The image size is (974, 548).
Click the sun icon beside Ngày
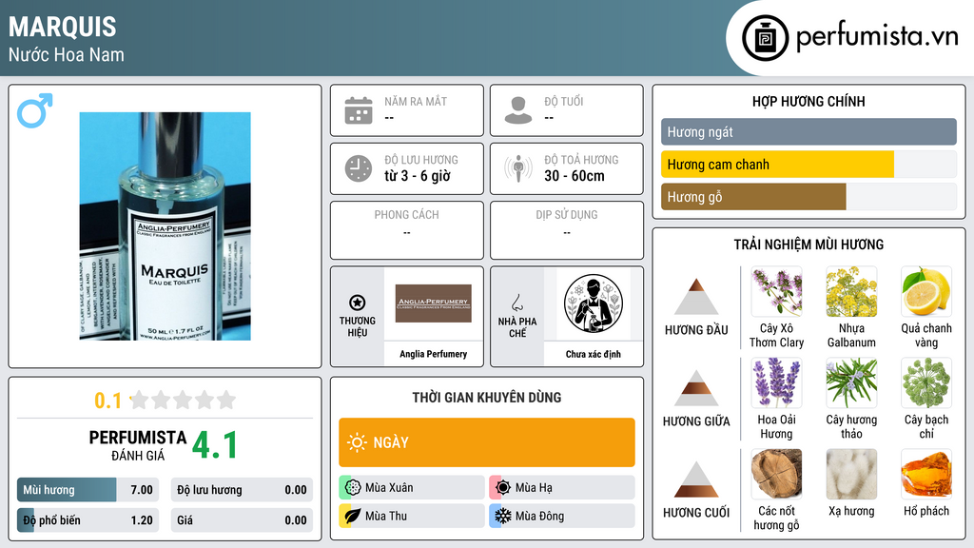[x=357, y=442]
